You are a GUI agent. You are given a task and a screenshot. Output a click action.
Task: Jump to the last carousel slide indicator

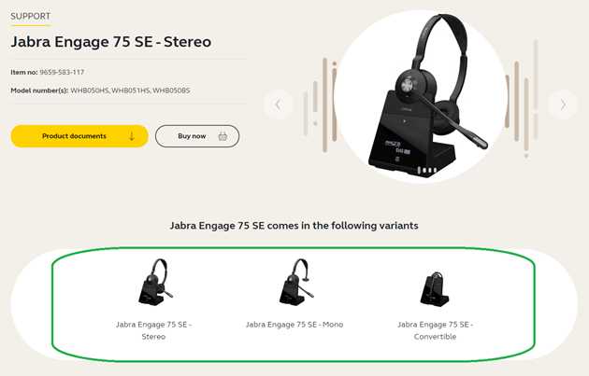(435, 171)
